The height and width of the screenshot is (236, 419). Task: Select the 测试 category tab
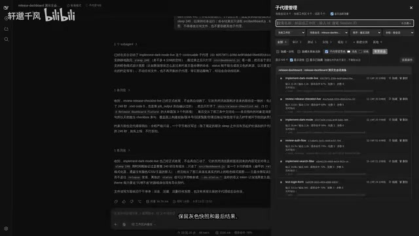312,42
